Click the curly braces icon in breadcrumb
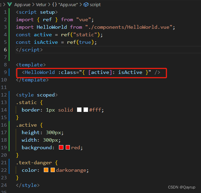The height and width of the screenshot is (193, 201). coord(54,4)
